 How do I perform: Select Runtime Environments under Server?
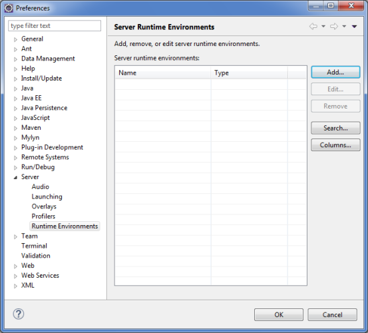(x=65, y=226)
